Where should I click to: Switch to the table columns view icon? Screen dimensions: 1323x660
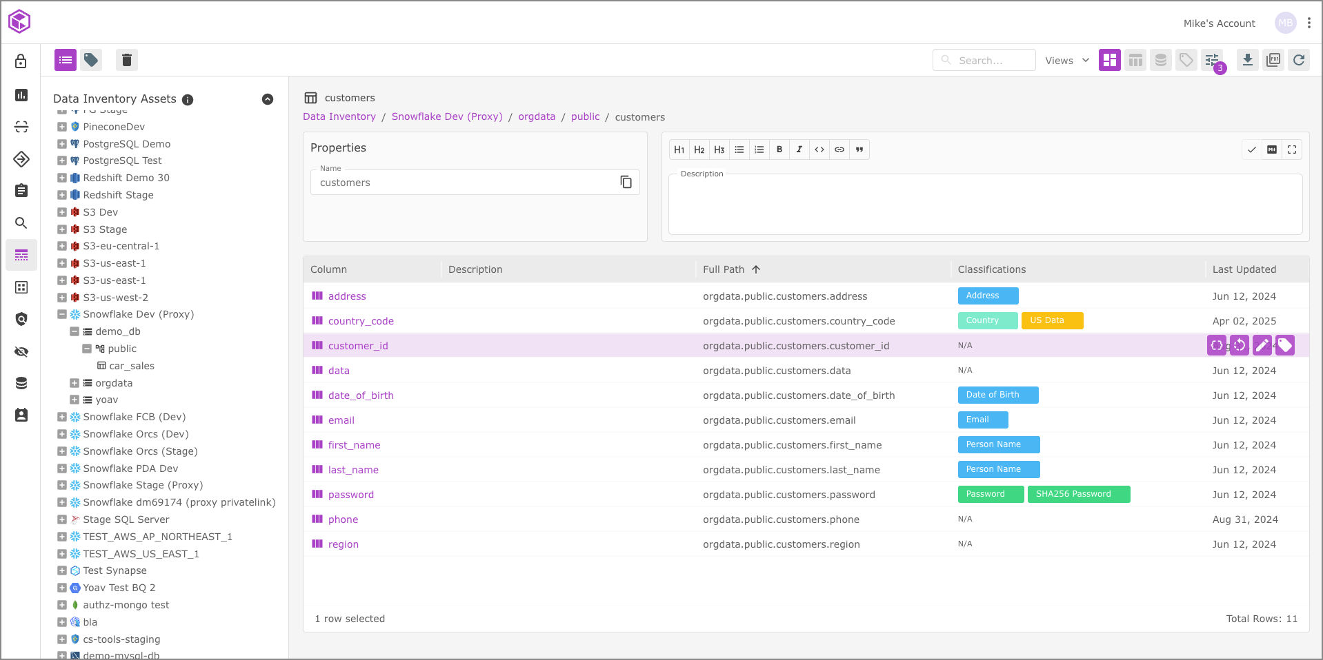[x=1135, y=60]
